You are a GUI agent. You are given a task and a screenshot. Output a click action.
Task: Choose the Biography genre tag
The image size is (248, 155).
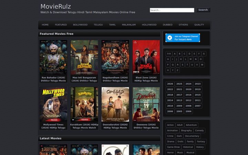(x=186, y=131)
